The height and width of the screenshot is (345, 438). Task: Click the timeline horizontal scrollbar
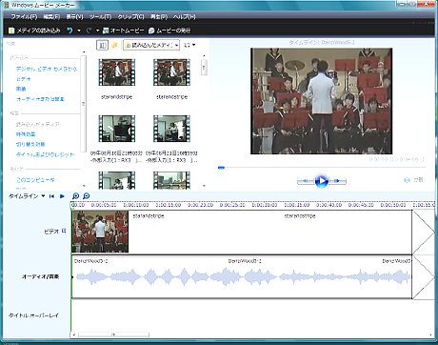coord(113,335)
